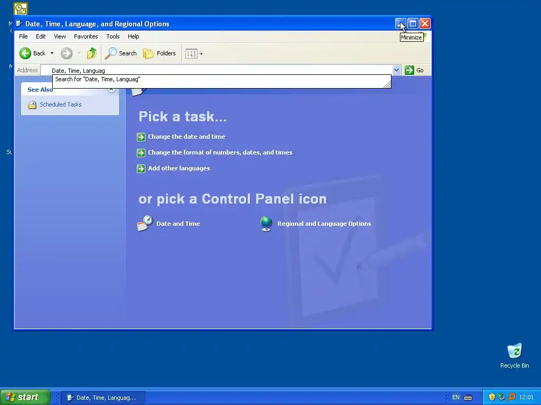The height and width of the screenshot is (405, 541).
Task: Click the Views icon button
Action: pyautogui.click(x=191, y=53)
